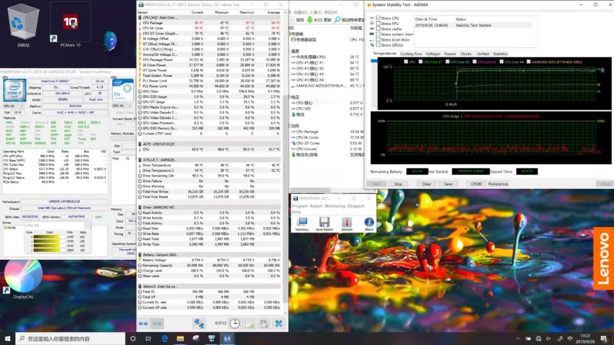Viewport: 614px width, 345px height.
Task: Switch to the Cooling Fans tab
Action: (410, 54)
